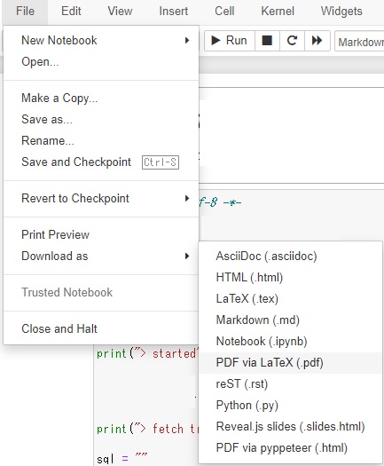Expand the Revert to Checkpoint submenu
384x466 pixels.
tap(101, 198)
